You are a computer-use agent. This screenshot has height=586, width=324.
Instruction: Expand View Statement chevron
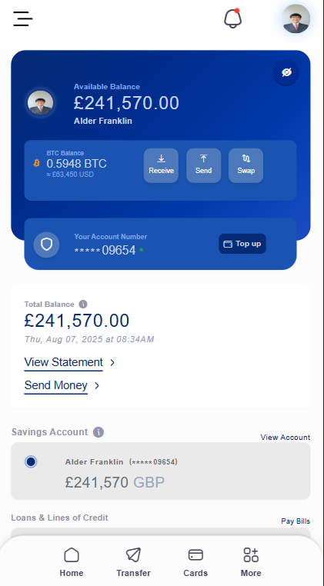pyautogui.click(x=112, y=362)
